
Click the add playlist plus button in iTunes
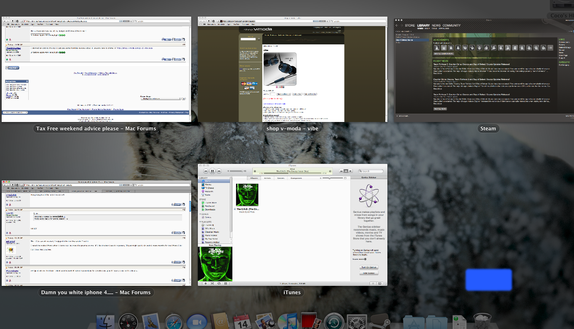[x=206, y=283]
